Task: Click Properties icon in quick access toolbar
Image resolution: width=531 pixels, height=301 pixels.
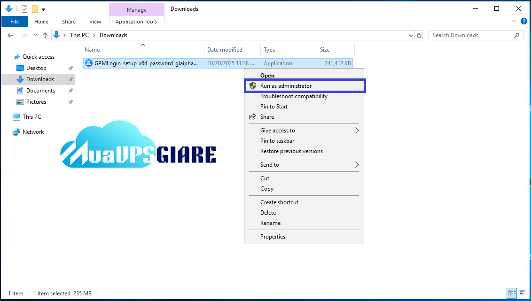Action: pyautogui.click(x=24, y=9)
